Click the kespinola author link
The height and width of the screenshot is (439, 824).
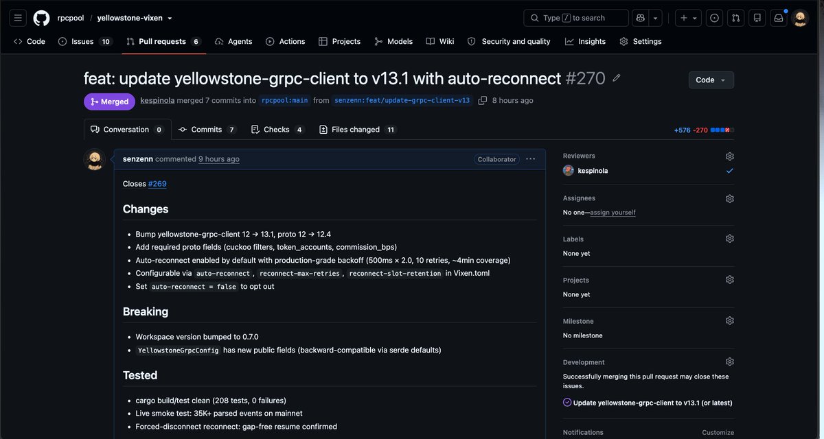point(157,100)
